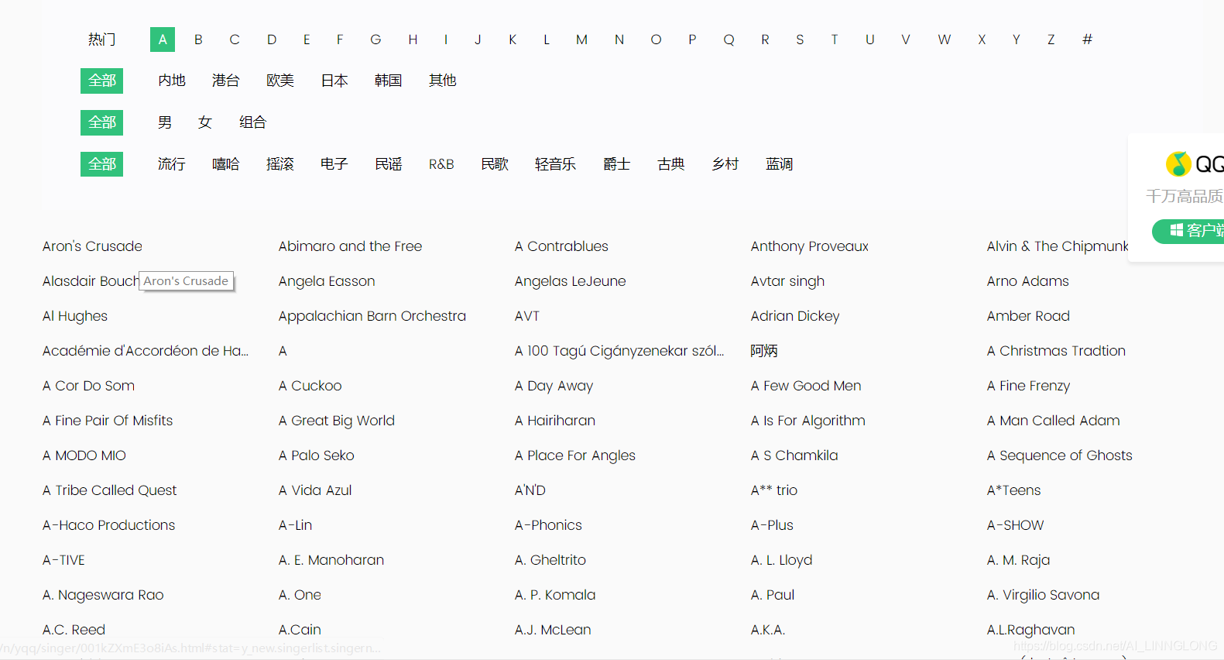Select letter A in the alphabet index

[163, 40]
